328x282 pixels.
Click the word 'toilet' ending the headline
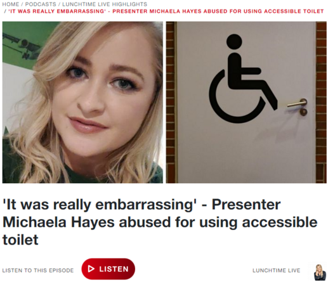[x=20, y=240]
